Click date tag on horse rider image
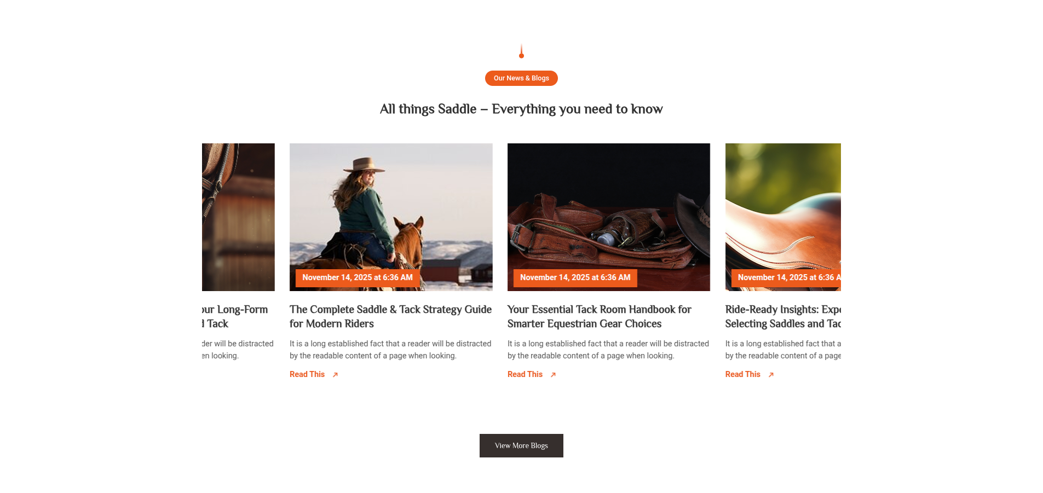Viewport: 1043px width, 493px height. [358, 277]
